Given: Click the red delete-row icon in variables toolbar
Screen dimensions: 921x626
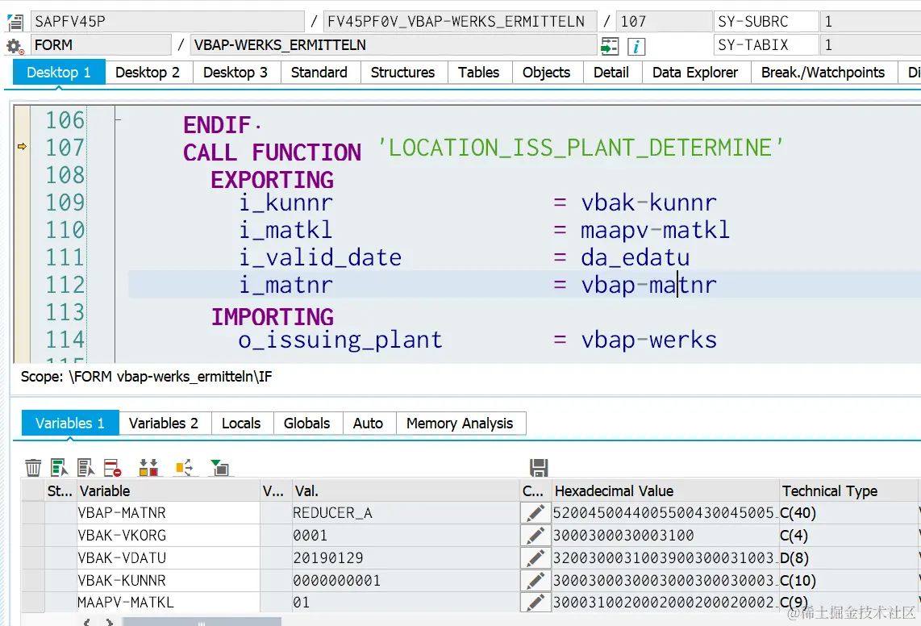Looking at the screenshot, I should pyautogui.click(x=112, y=468).
